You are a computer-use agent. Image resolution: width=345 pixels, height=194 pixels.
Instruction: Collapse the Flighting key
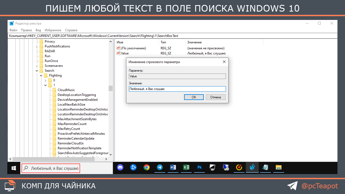41,75
